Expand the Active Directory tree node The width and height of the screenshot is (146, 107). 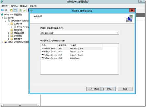click(x=2, y=42)
